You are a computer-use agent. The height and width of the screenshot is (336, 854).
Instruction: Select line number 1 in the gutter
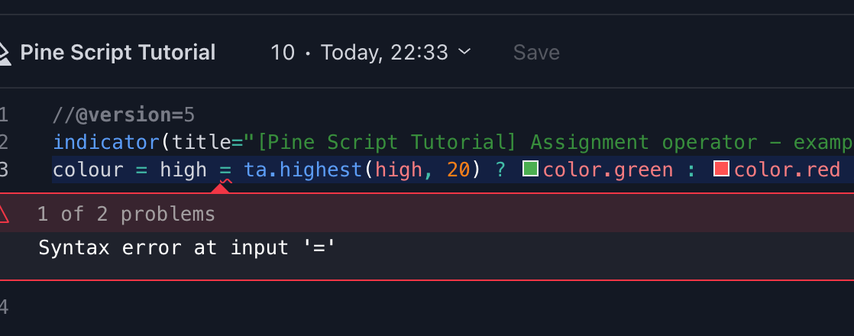coord(4,115)
